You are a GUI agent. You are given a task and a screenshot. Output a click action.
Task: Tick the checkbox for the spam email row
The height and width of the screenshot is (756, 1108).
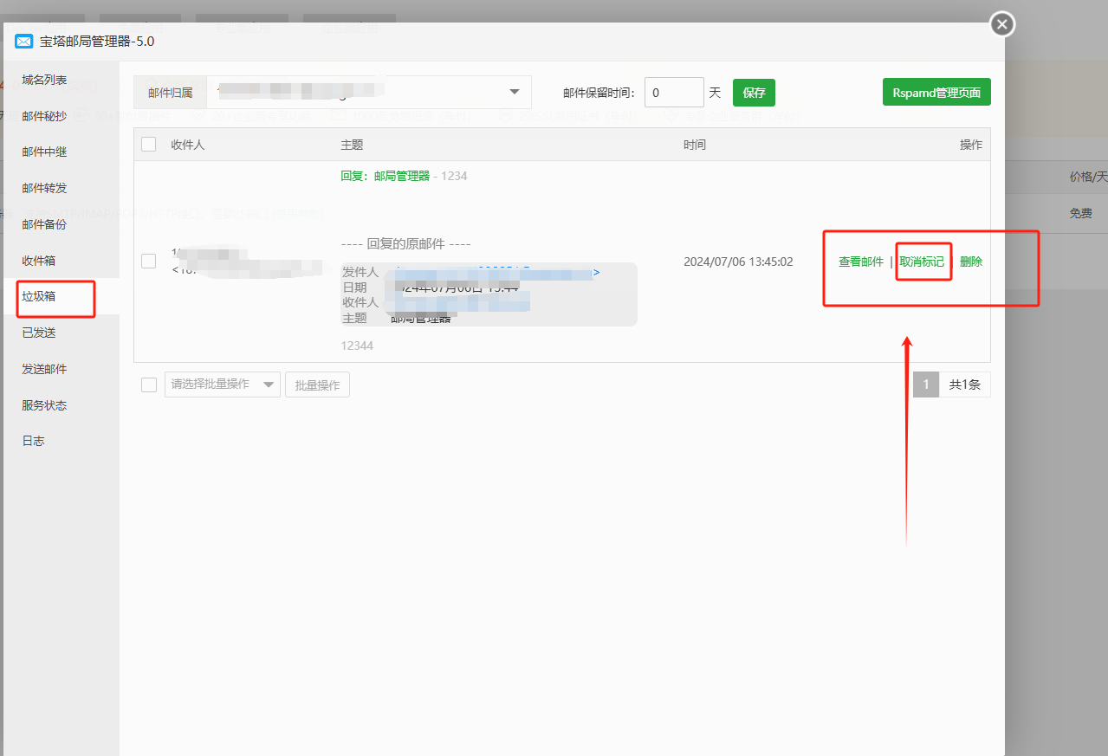(x=149, y=261)
